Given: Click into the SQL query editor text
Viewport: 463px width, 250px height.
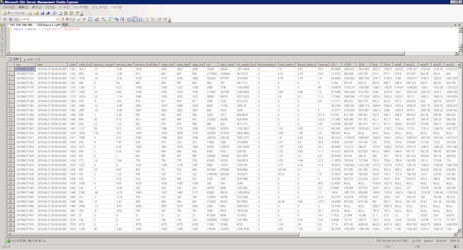Looking at the screenshot, I should pyautogui.click(x=47, y=29).
